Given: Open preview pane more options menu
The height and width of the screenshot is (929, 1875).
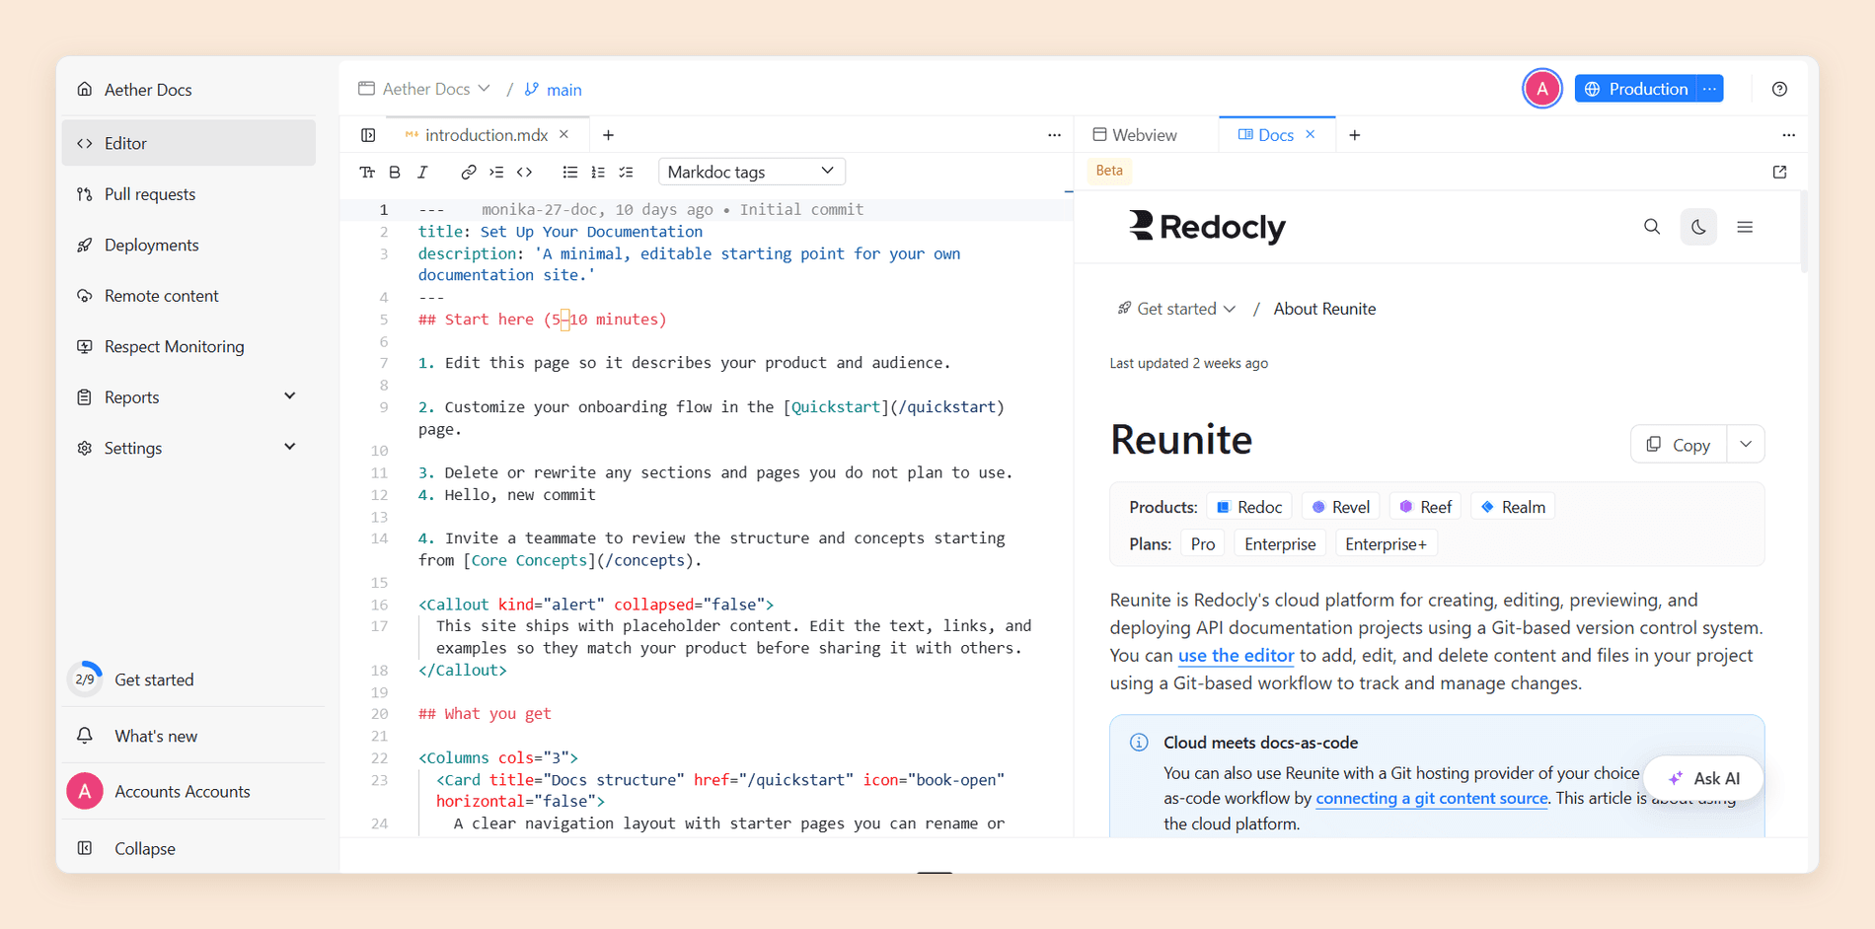Looking at the screenshot, I should click(1788, 135).
